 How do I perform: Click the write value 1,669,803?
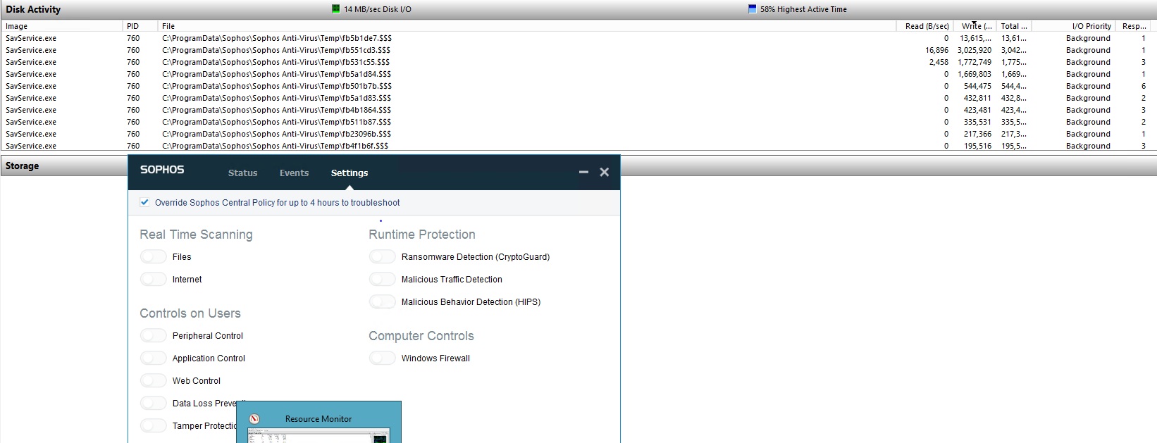point(975,74)
